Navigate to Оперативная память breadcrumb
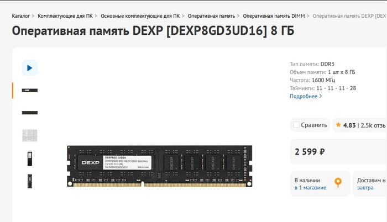 [x=211, y=16]
